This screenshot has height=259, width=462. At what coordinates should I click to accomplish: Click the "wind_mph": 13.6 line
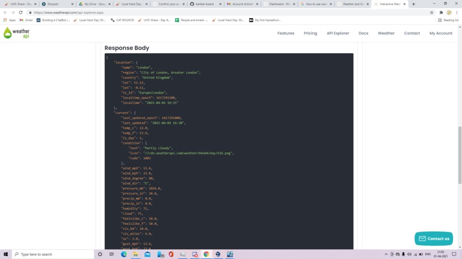click(x=137, y=169)
